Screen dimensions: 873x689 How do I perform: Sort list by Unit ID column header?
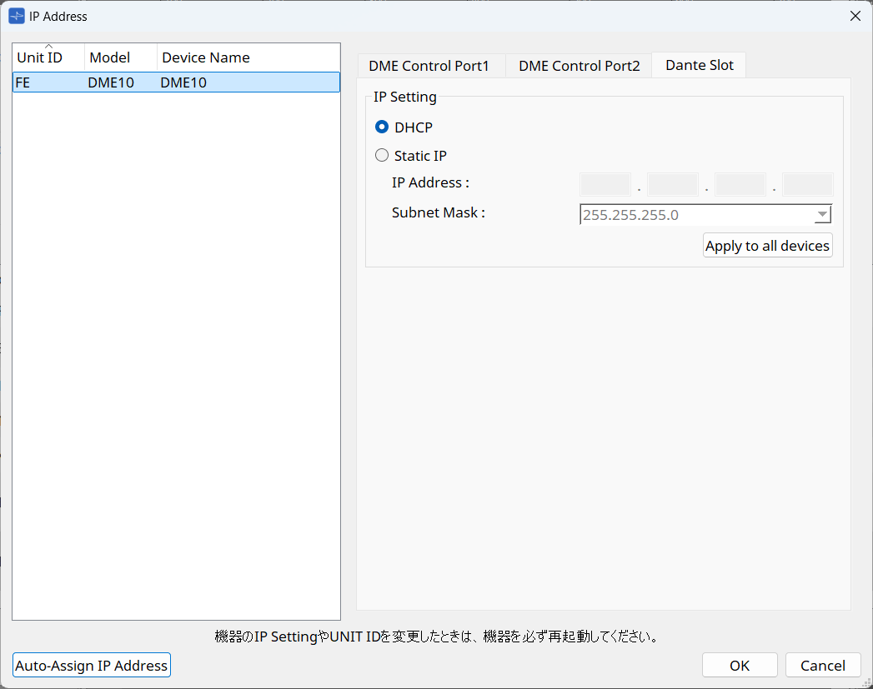click(48, 57)
